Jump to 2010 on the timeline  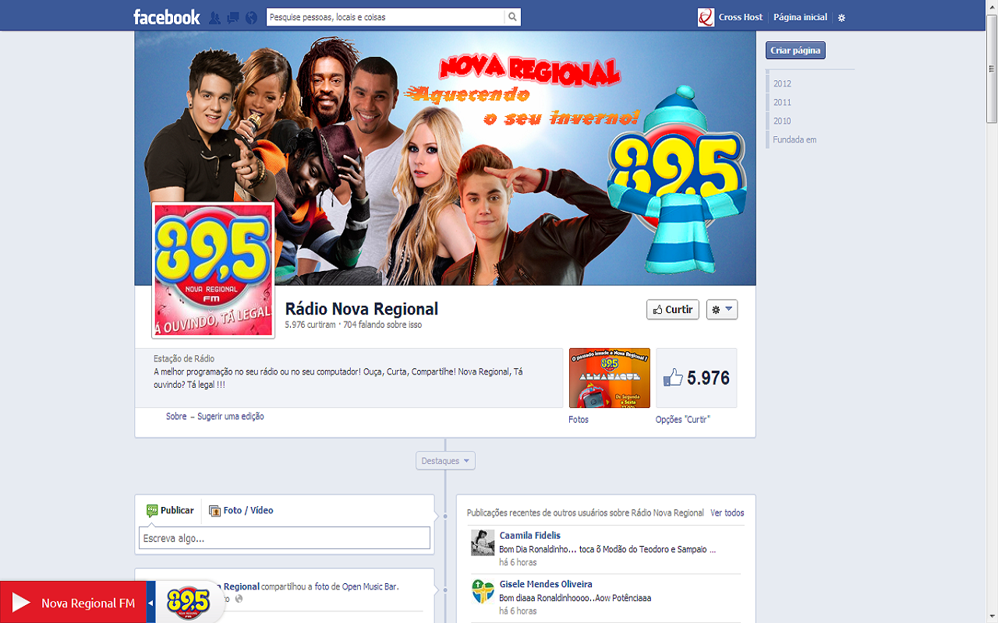point(782,121)
